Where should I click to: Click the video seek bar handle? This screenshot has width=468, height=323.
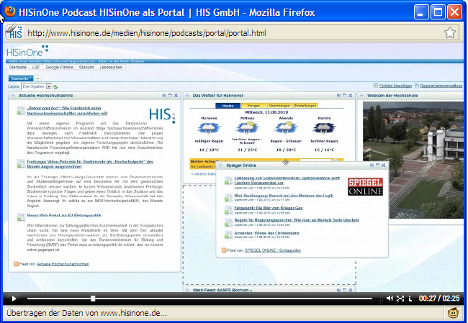point(93,299)
